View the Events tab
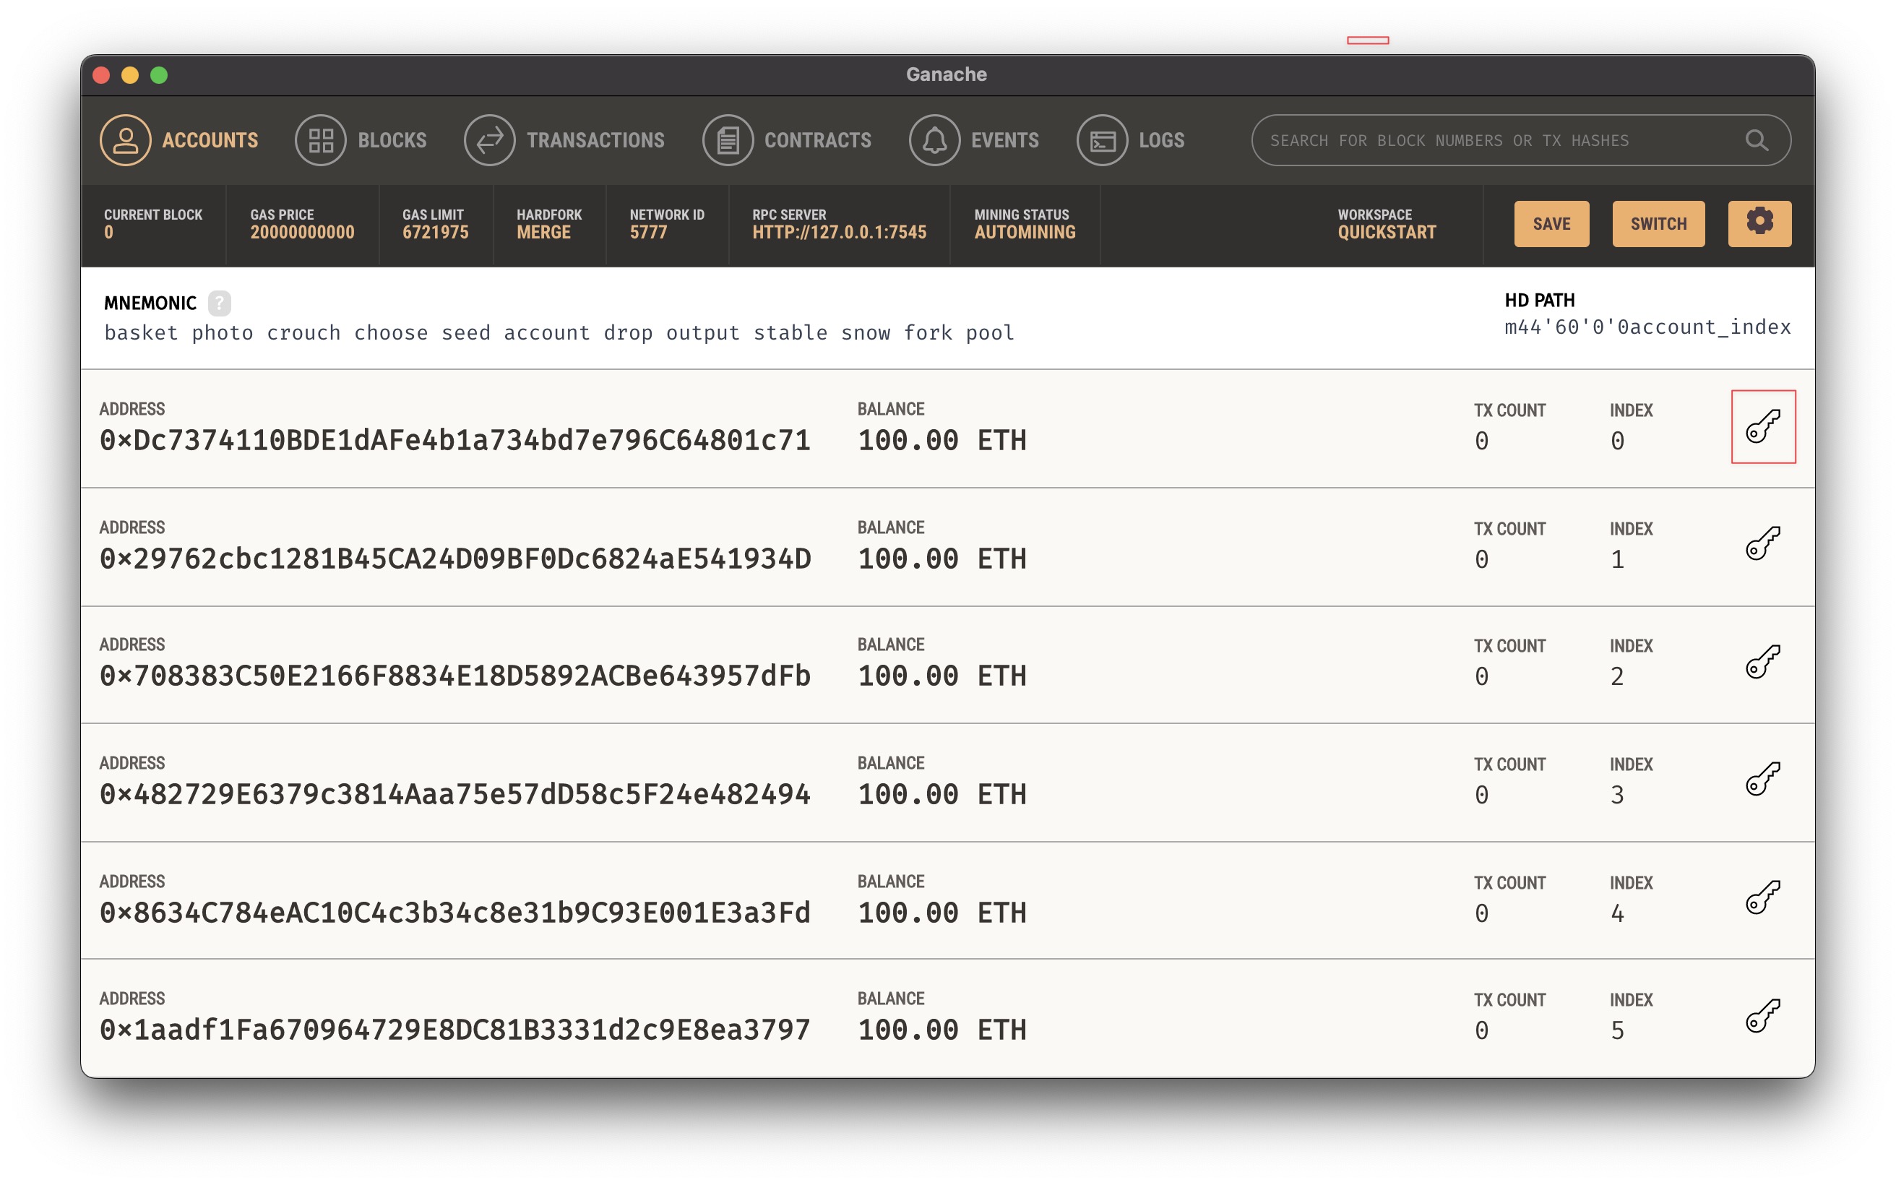Screen dimensions: 1896x1185 coord(974,140)
